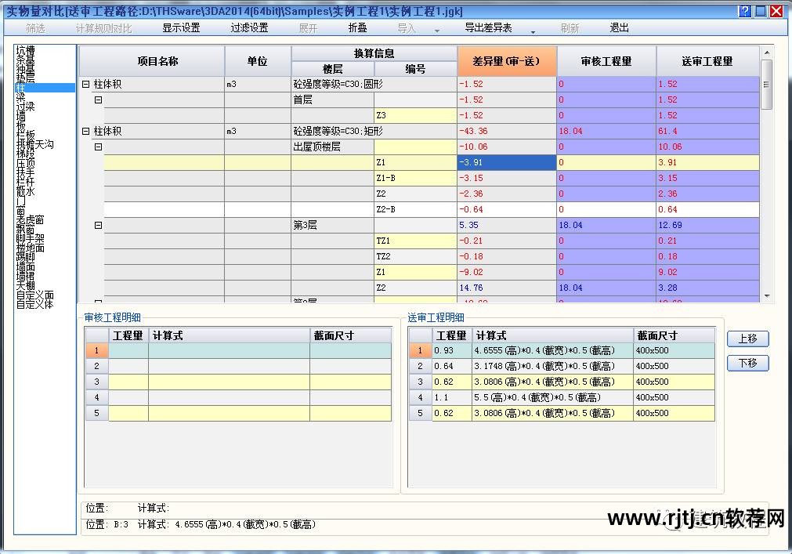792x554 pixels.
Task: Click the 下移 move down button
Action: (x=747, y=363)
